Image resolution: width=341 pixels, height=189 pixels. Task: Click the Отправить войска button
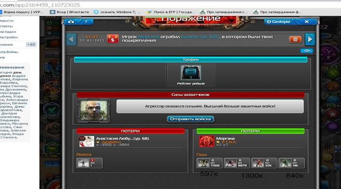coord(191,119)
